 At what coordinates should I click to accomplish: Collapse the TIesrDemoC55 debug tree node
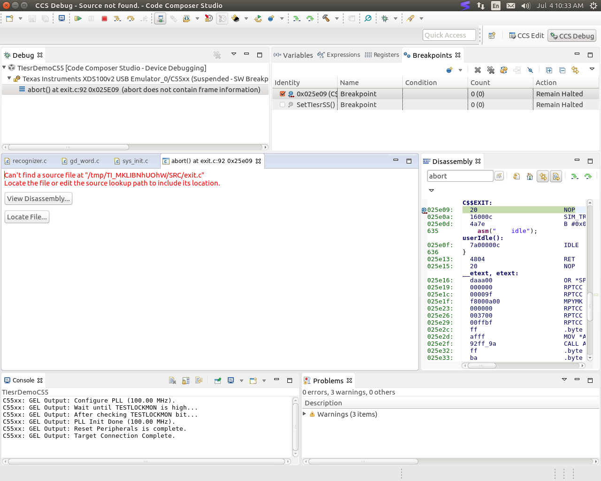[4, 68]
